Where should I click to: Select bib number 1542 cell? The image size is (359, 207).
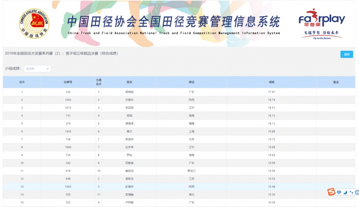(68, 100)
